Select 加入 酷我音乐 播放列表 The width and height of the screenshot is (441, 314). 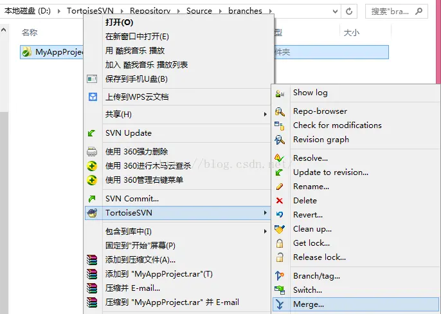point(179,65)
